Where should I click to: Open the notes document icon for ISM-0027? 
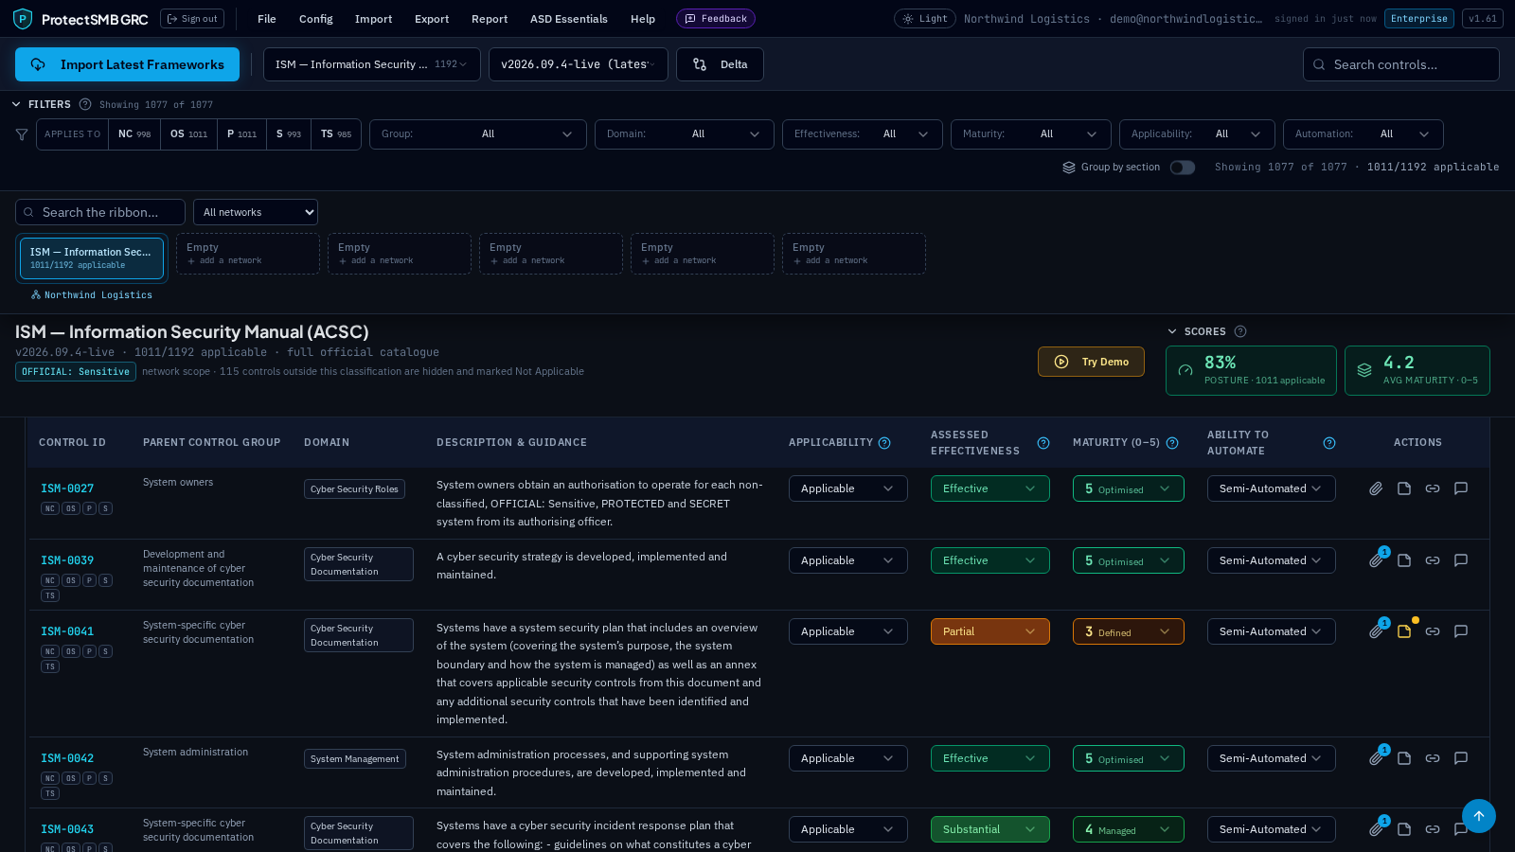(x=1404, y=488)
